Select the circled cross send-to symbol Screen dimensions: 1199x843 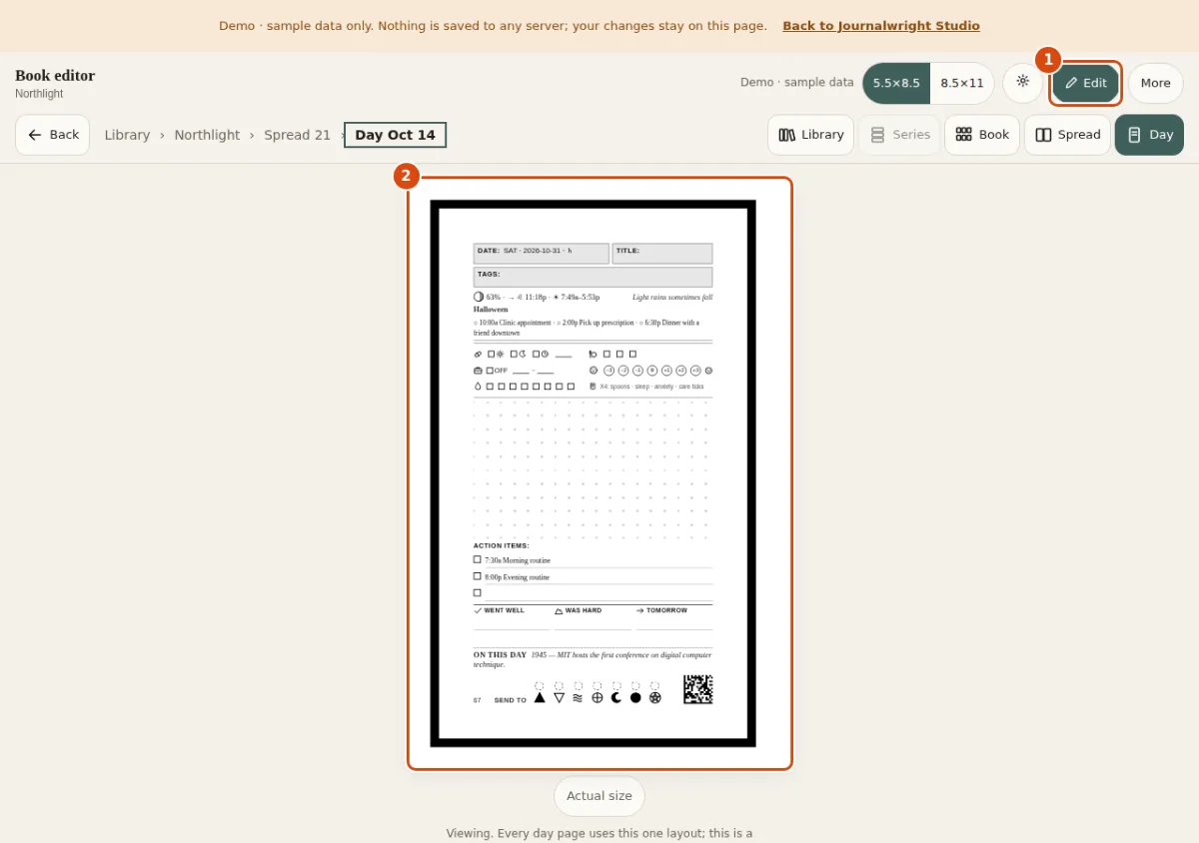[598, 697]
